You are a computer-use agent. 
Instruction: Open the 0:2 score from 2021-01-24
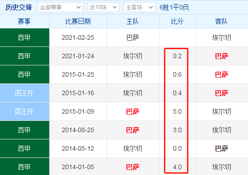(177, 56)
